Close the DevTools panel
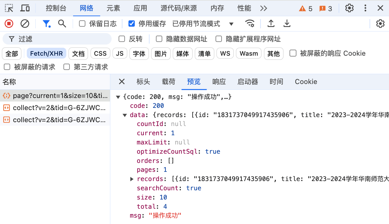 click(x=380, y=8)
